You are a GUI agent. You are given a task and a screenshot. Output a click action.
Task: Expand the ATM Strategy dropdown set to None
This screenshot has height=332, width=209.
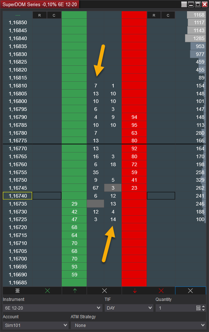click(138, 325)
